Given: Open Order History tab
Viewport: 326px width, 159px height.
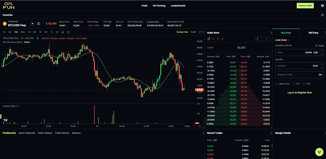Looking at the screenshot, I should pyautogui.click(x=45, y=133).
